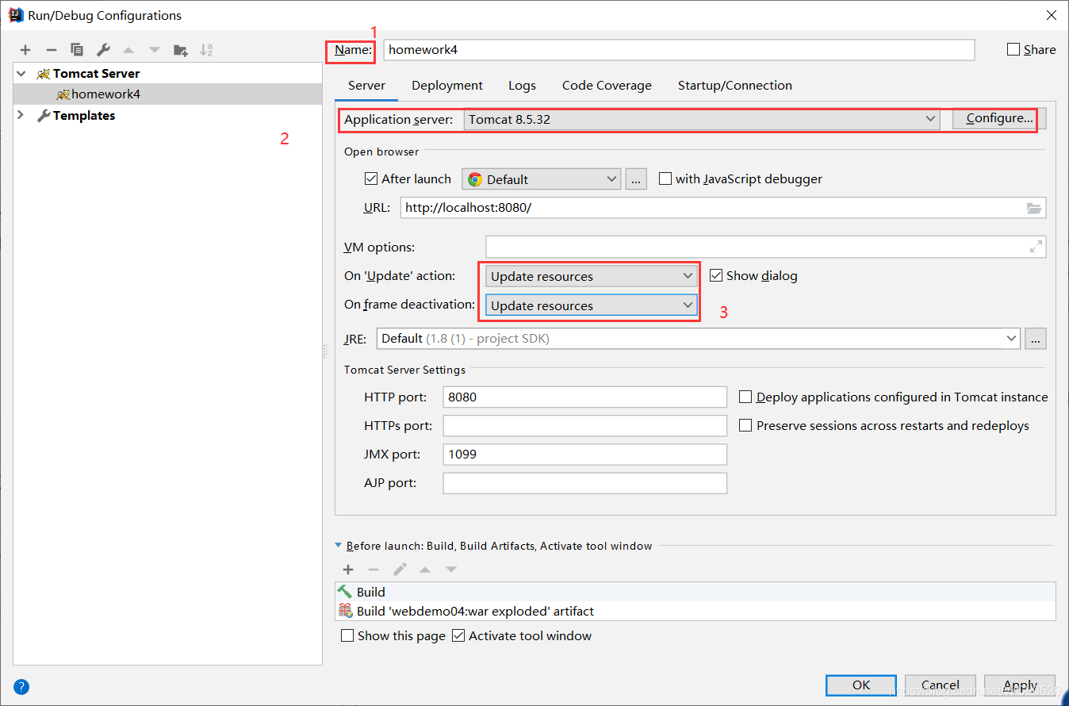Open Application server Tomcat 8.5.32 dropdown
The width and height of the screenshot is (1069, 706).
coord(702,119)
